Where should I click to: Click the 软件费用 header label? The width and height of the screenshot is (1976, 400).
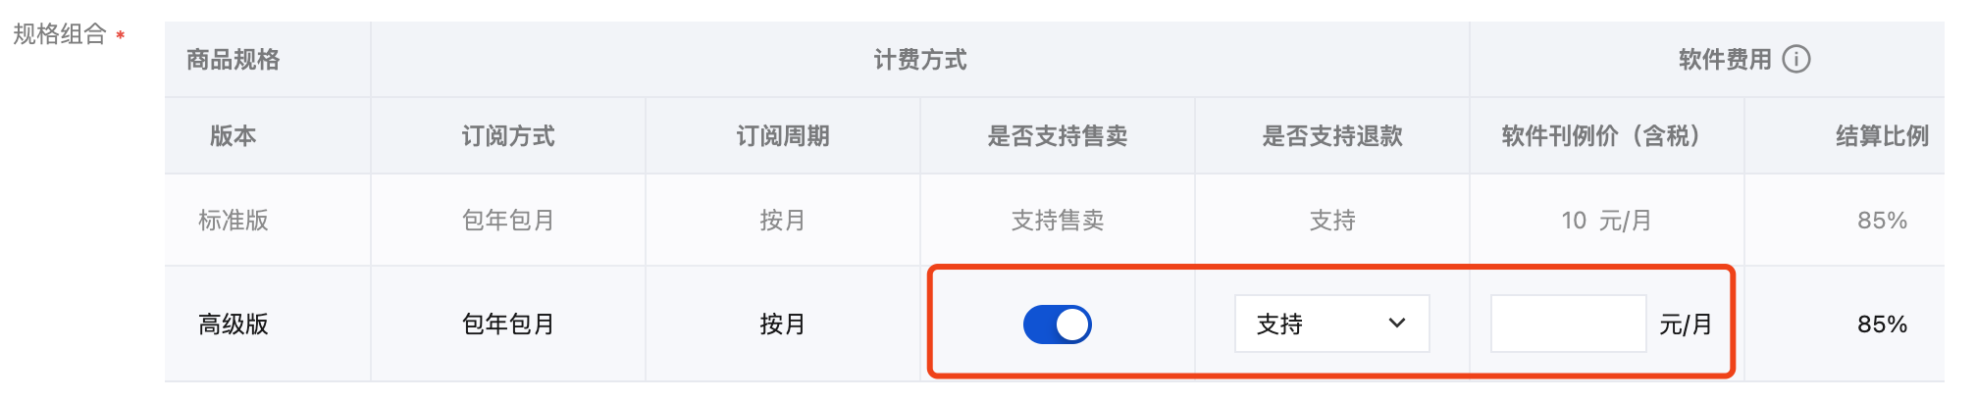coord(1724,60)
